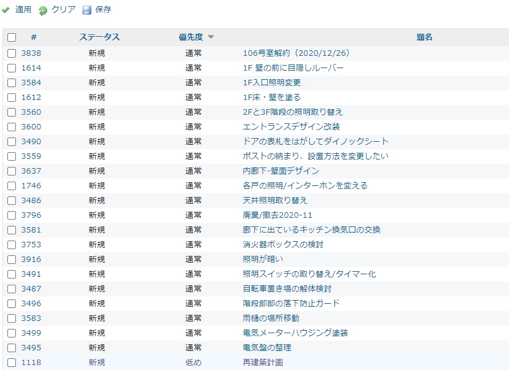
Task: Check the checkbox for issue 3838
Action: (12, 53)
